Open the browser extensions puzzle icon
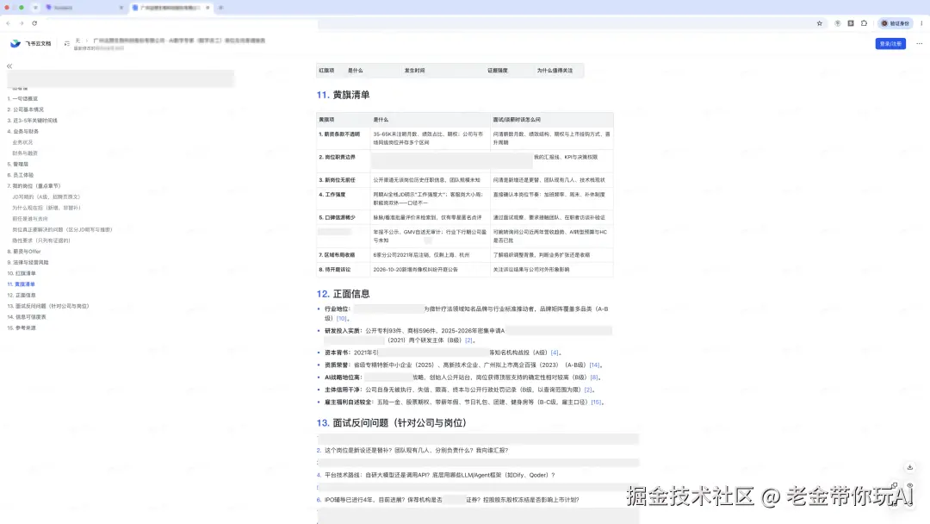 coord(865,23)
